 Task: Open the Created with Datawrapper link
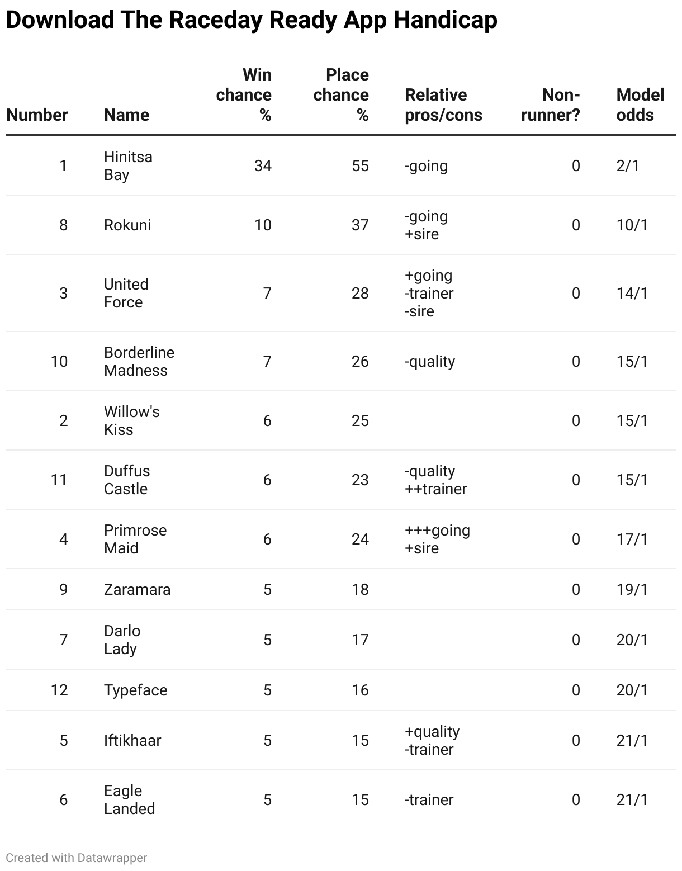[77, 858]
